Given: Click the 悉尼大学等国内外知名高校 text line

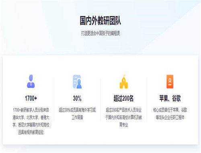Looking at the screenshot, I should tap(31, 125).
